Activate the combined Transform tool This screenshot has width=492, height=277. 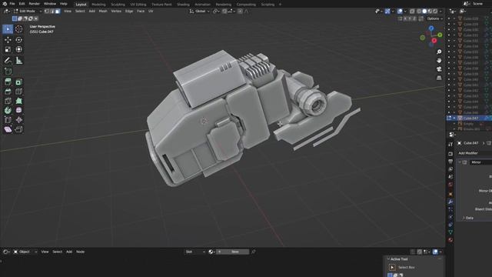point(18,49)
